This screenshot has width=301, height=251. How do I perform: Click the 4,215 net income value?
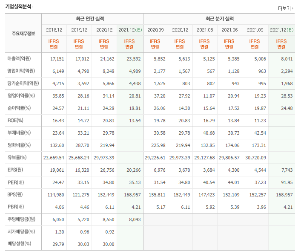click(58, 84)
